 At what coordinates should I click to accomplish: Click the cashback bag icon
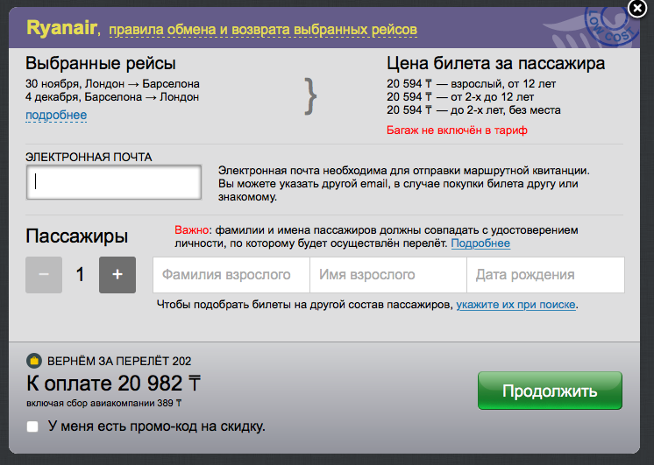click(x=34, y=361)
